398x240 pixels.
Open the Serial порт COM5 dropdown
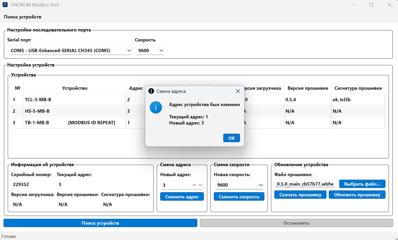69,50
